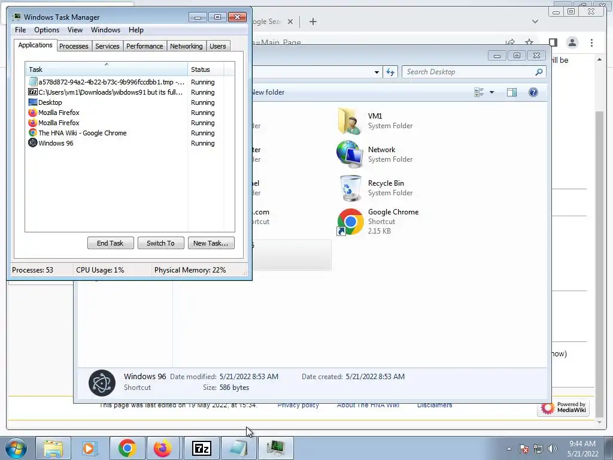
Task: Sort tasks by the Status column header
Action: 206,69
